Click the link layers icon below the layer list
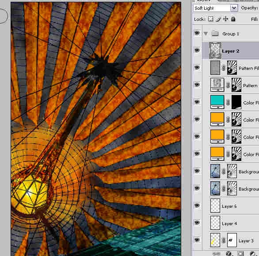 [216, 253]
